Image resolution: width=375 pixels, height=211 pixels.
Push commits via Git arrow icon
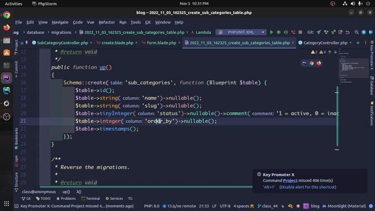coord(333,32)
